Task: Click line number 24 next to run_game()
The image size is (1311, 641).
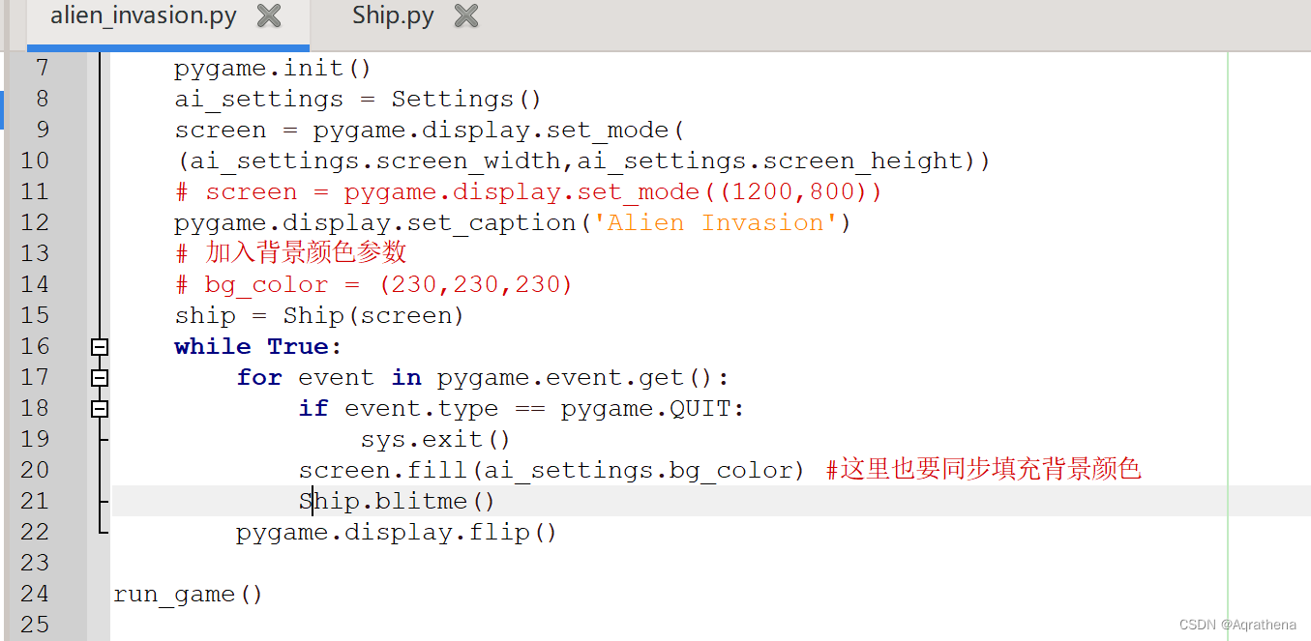Action: [35, 593]
